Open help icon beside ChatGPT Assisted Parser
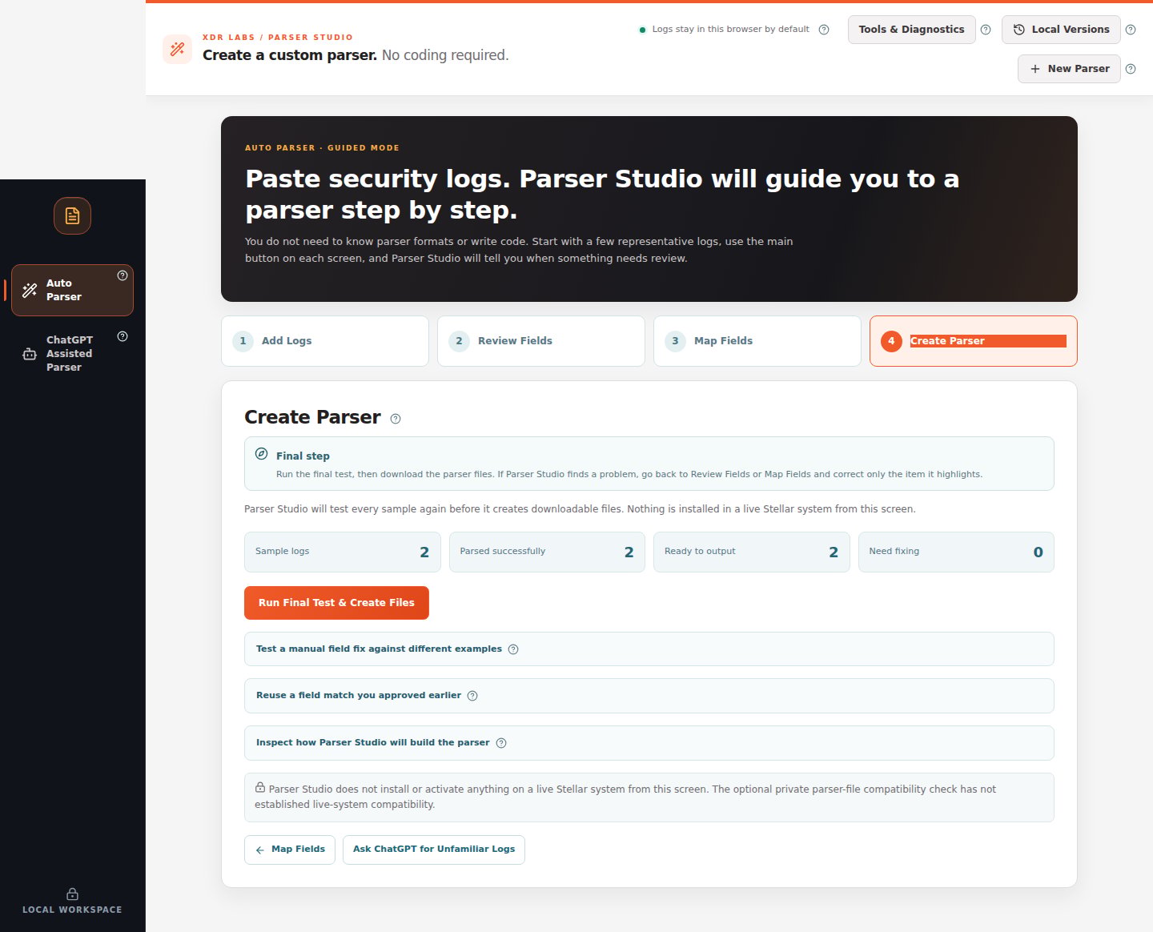 coord(123,336)
